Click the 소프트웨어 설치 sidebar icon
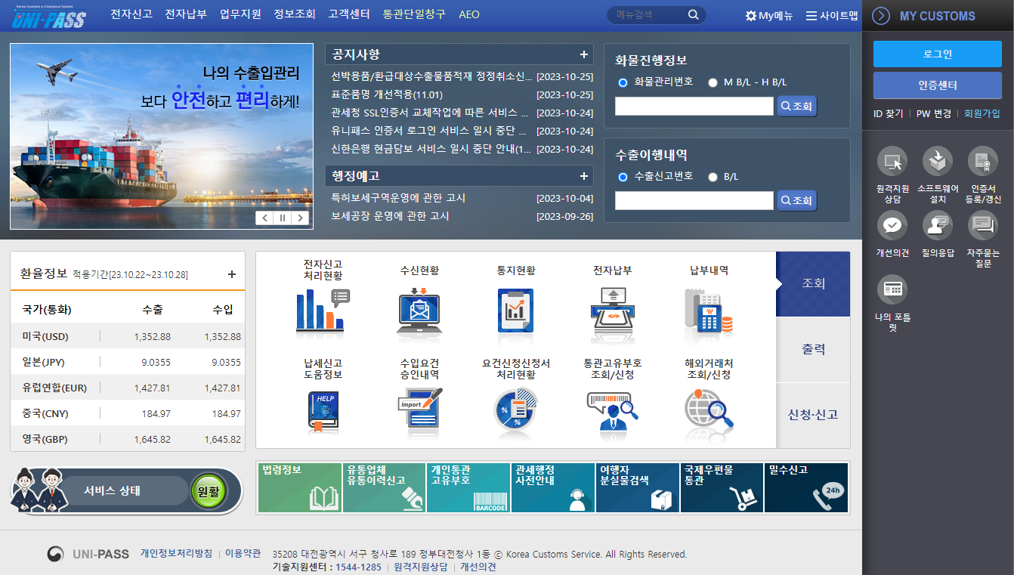Image resolution: width=1014 pixels, height=575 pixels. (938, 161)
